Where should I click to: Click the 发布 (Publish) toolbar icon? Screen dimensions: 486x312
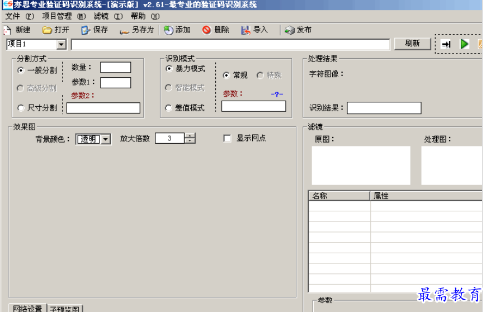pyautogui.click(x=290, y=30)
